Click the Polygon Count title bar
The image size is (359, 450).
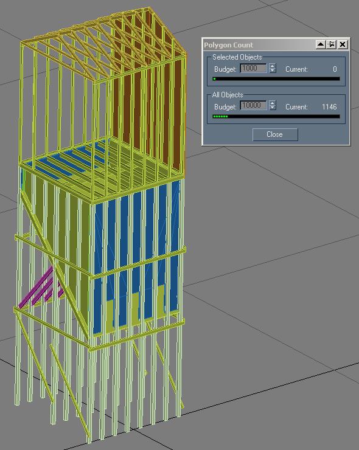(x=259, y=45)
